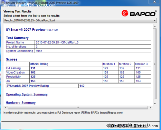
Task: Click the VideoCreation row label
Action: [15, 73]
